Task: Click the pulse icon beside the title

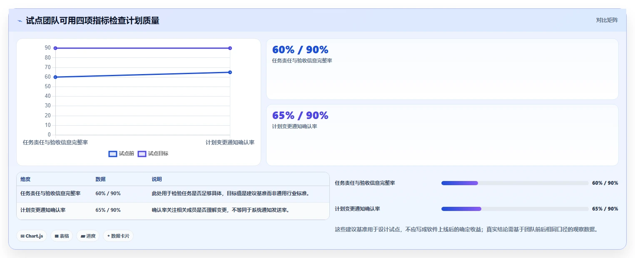Action: click(20, 21)
